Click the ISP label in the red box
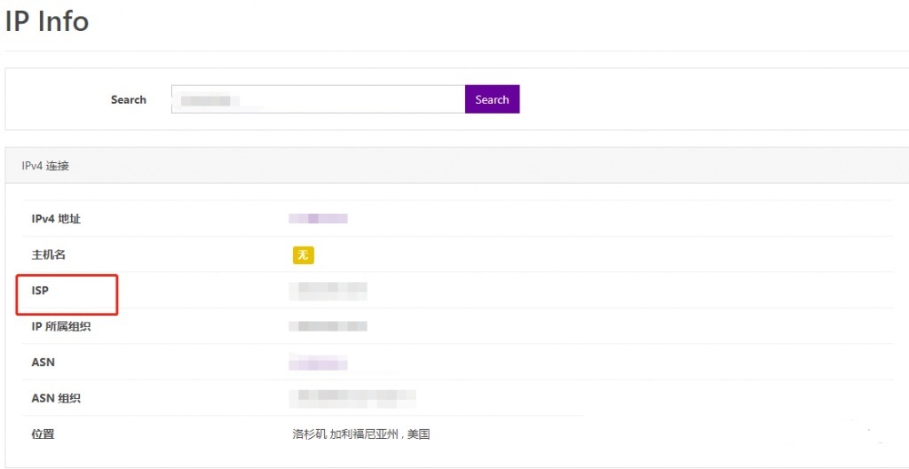 click(40, 291)
